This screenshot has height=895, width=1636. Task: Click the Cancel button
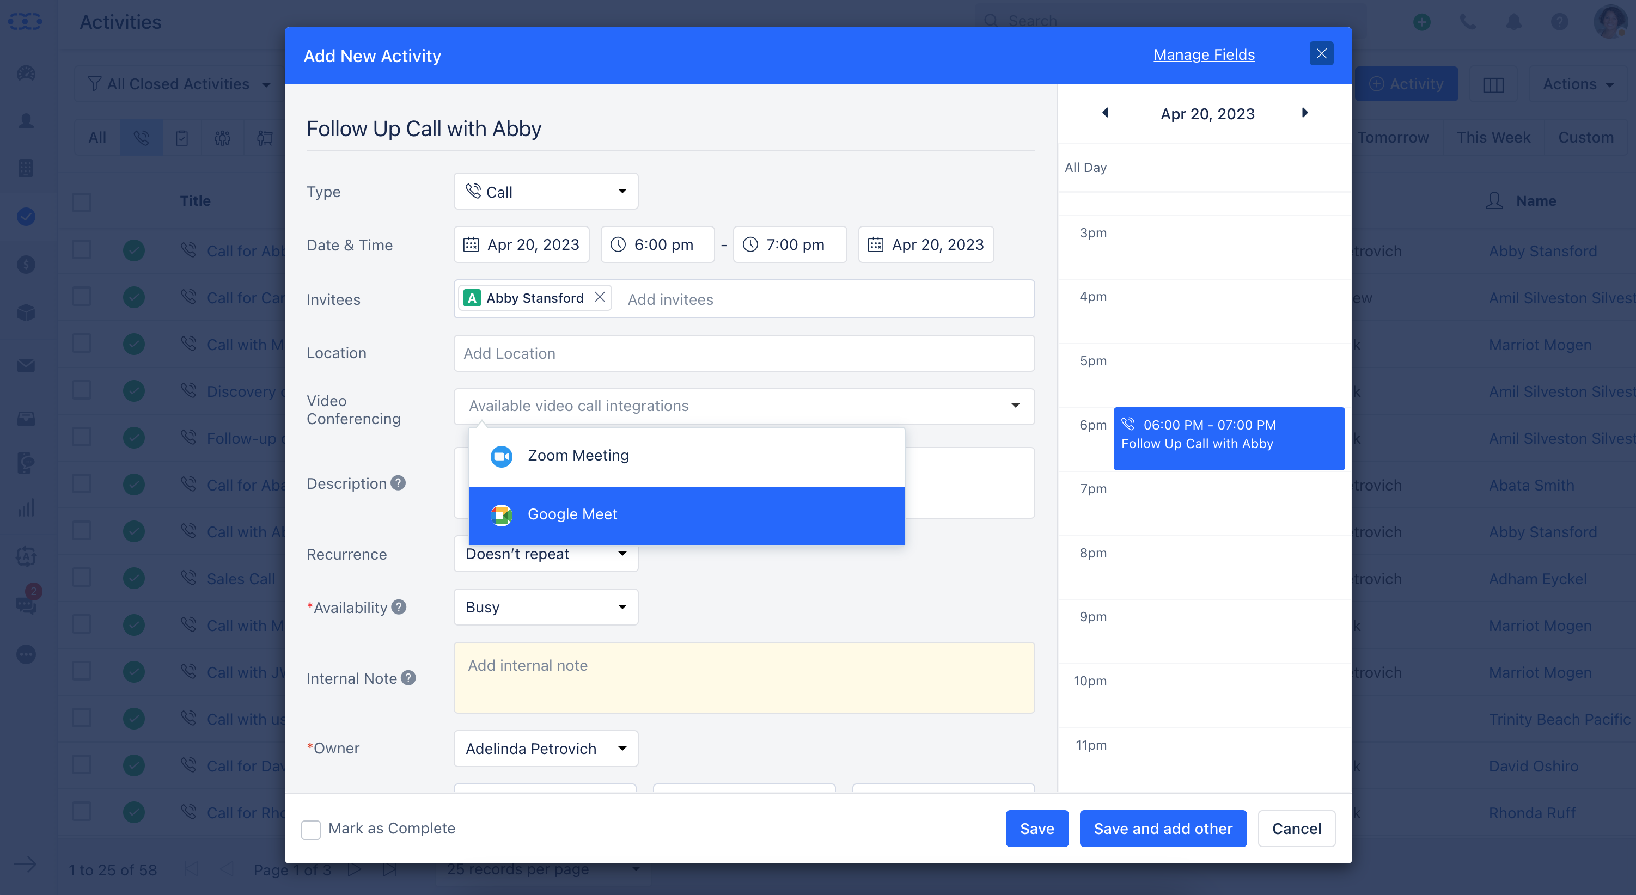pyautogui.click(x=1296, y=829)
